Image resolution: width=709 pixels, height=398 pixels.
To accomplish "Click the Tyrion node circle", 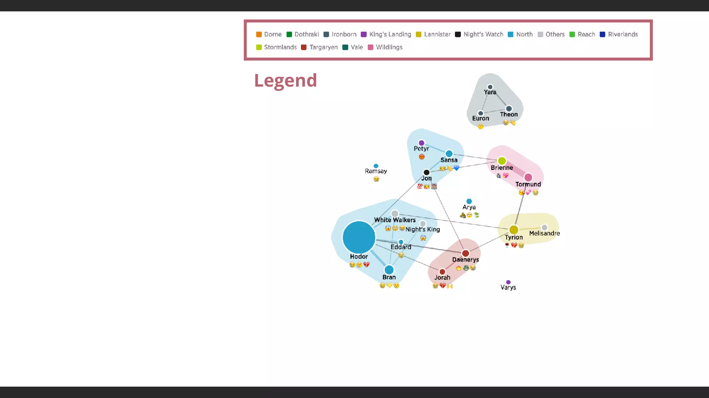I will 514,230.
